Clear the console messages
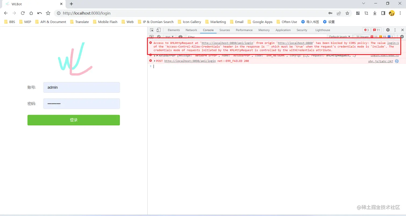 (159, 37)
